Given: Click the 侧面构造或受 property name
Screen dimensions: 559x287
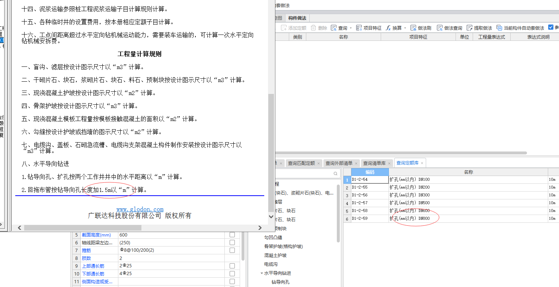Looking at the screenshot, I should [97, 281].
